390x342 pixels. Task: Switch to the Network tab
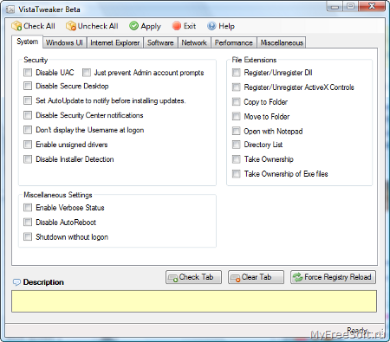[194, 42]
